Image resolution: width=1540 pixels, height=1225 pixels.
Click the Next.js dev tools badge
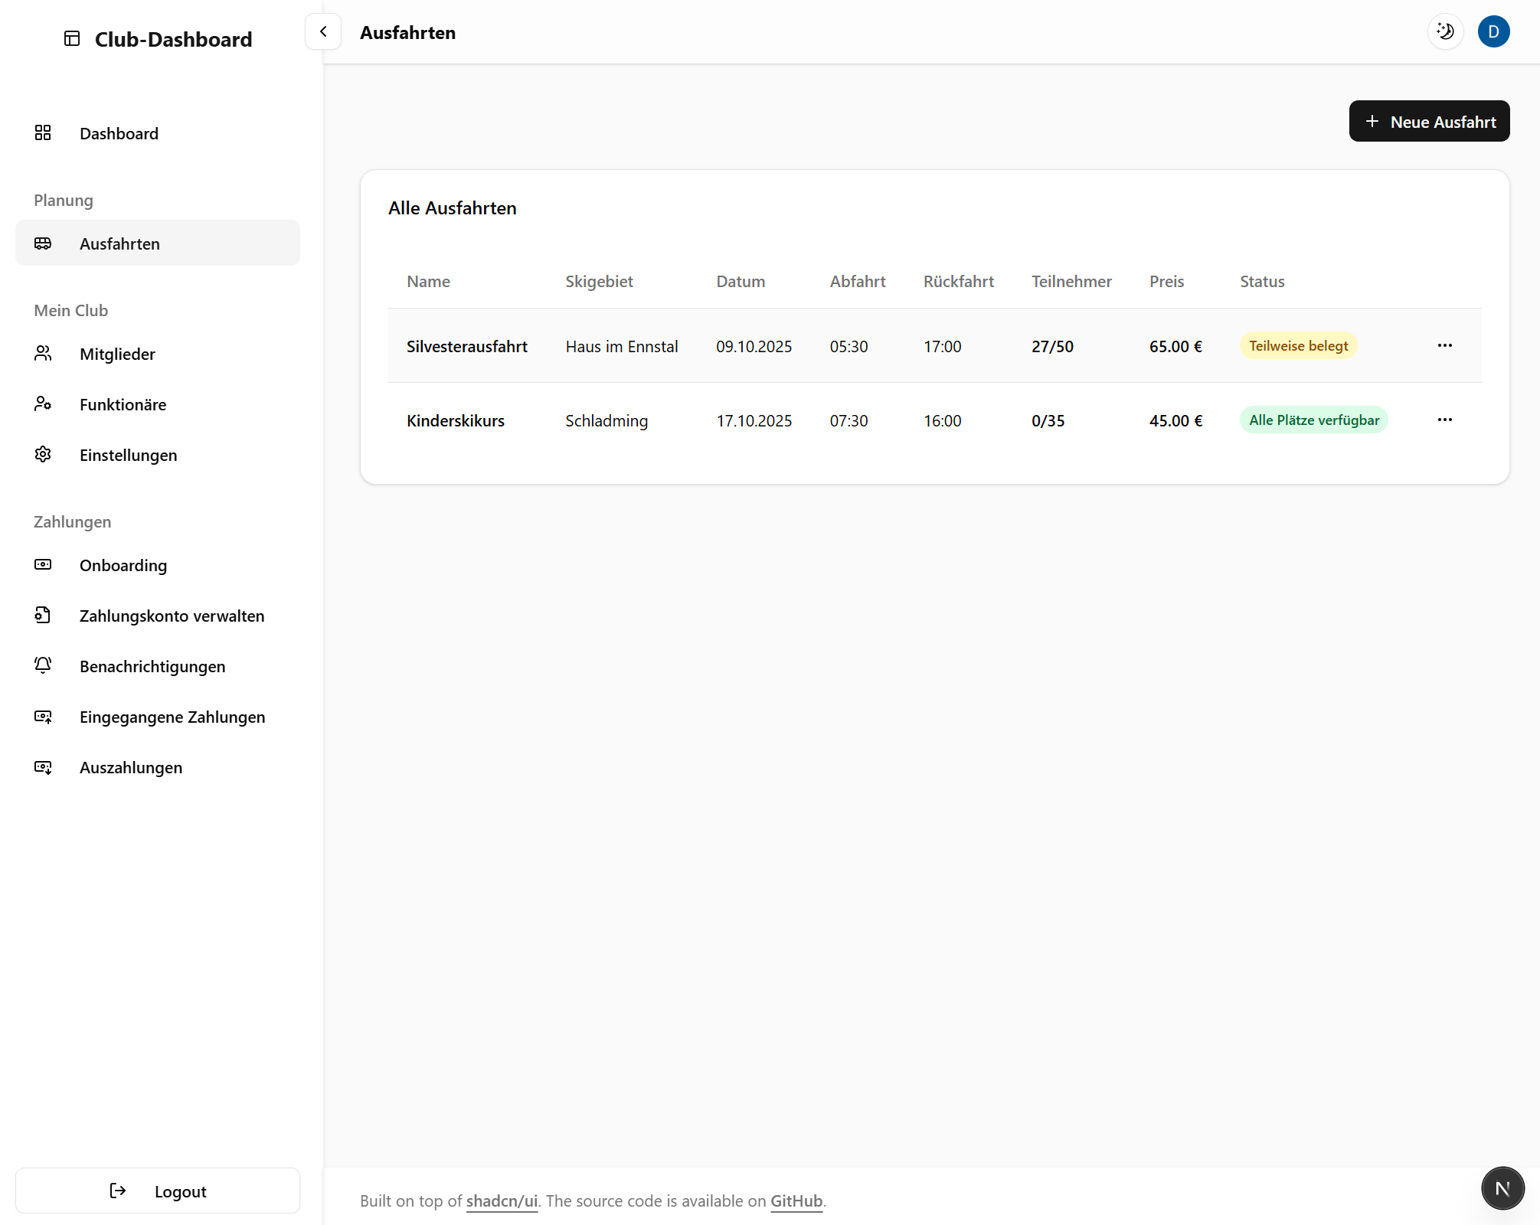click(1502, 1188)
